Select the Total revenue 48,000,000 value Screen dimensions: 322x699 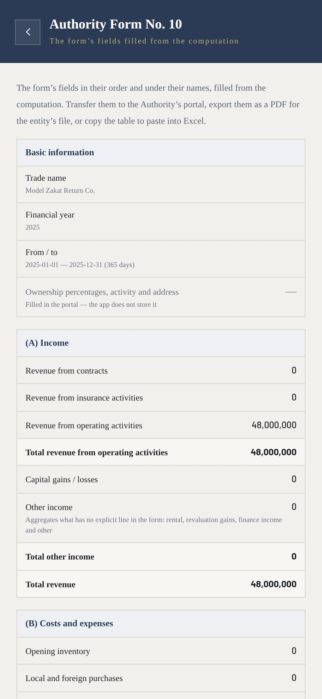[274, 584]
